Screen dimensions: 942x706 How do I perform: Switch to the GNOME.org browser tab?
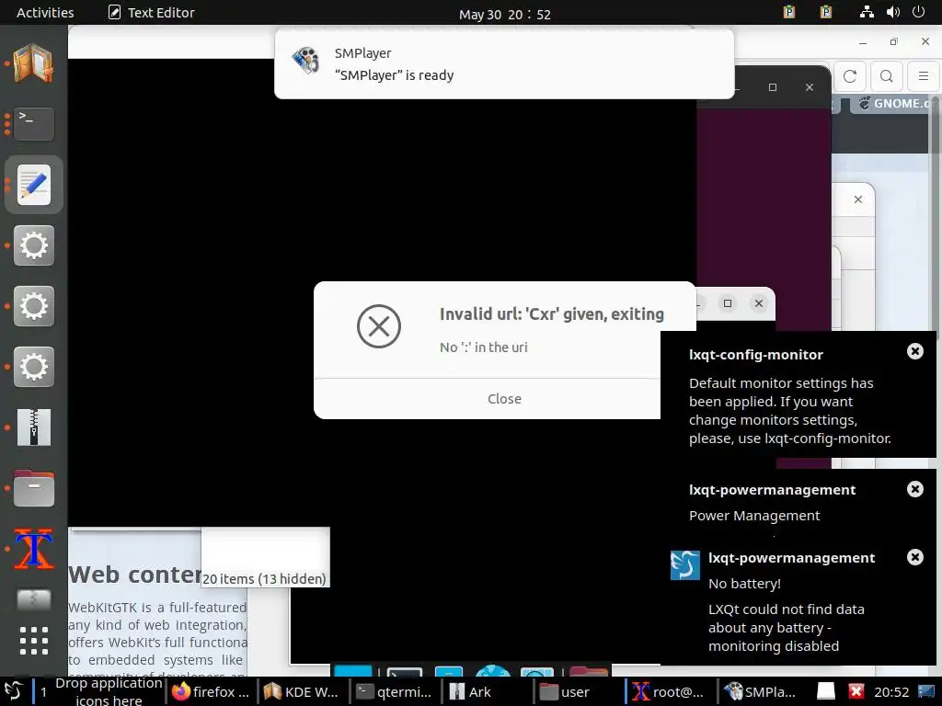[x=894, y=103]
